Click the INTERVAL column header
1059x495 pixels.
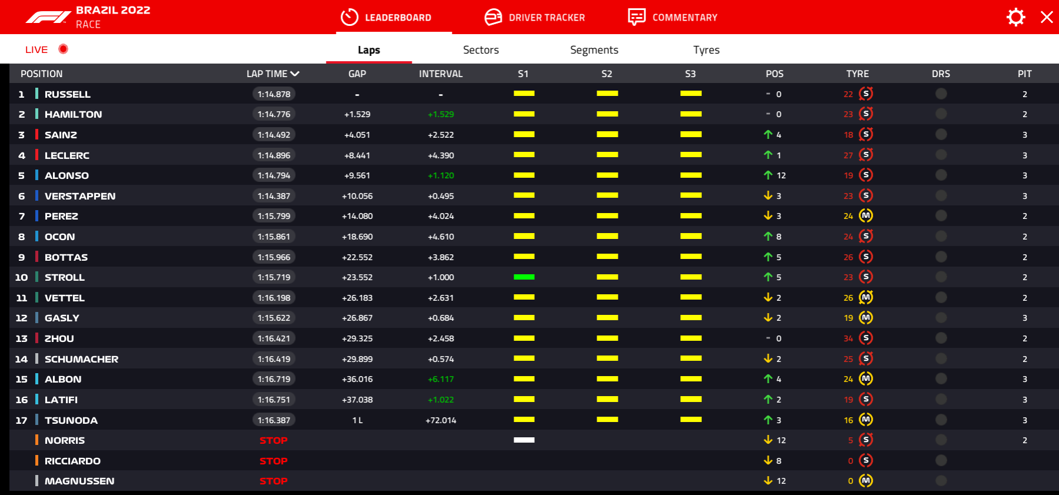tap(441, 74)
